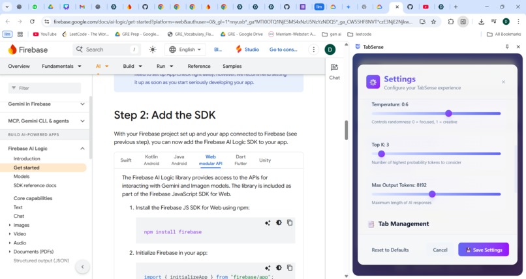Select the Web modular API tab
Viewport: 526px width, 279px height.
210,160
